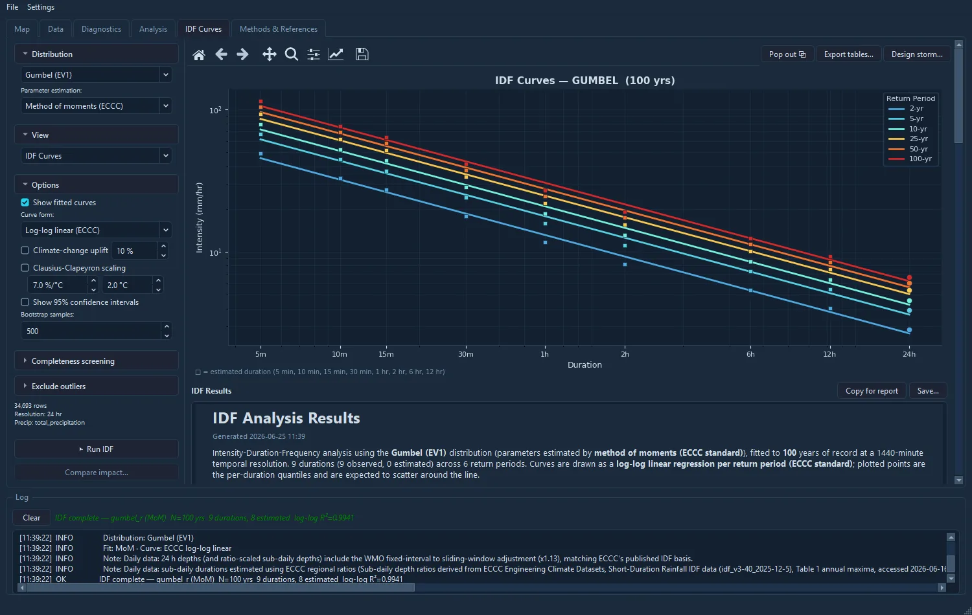Viewport: 972px width, 615px height.
Task: Increase bootstrap samples stepper
Action: coord(167,327)
